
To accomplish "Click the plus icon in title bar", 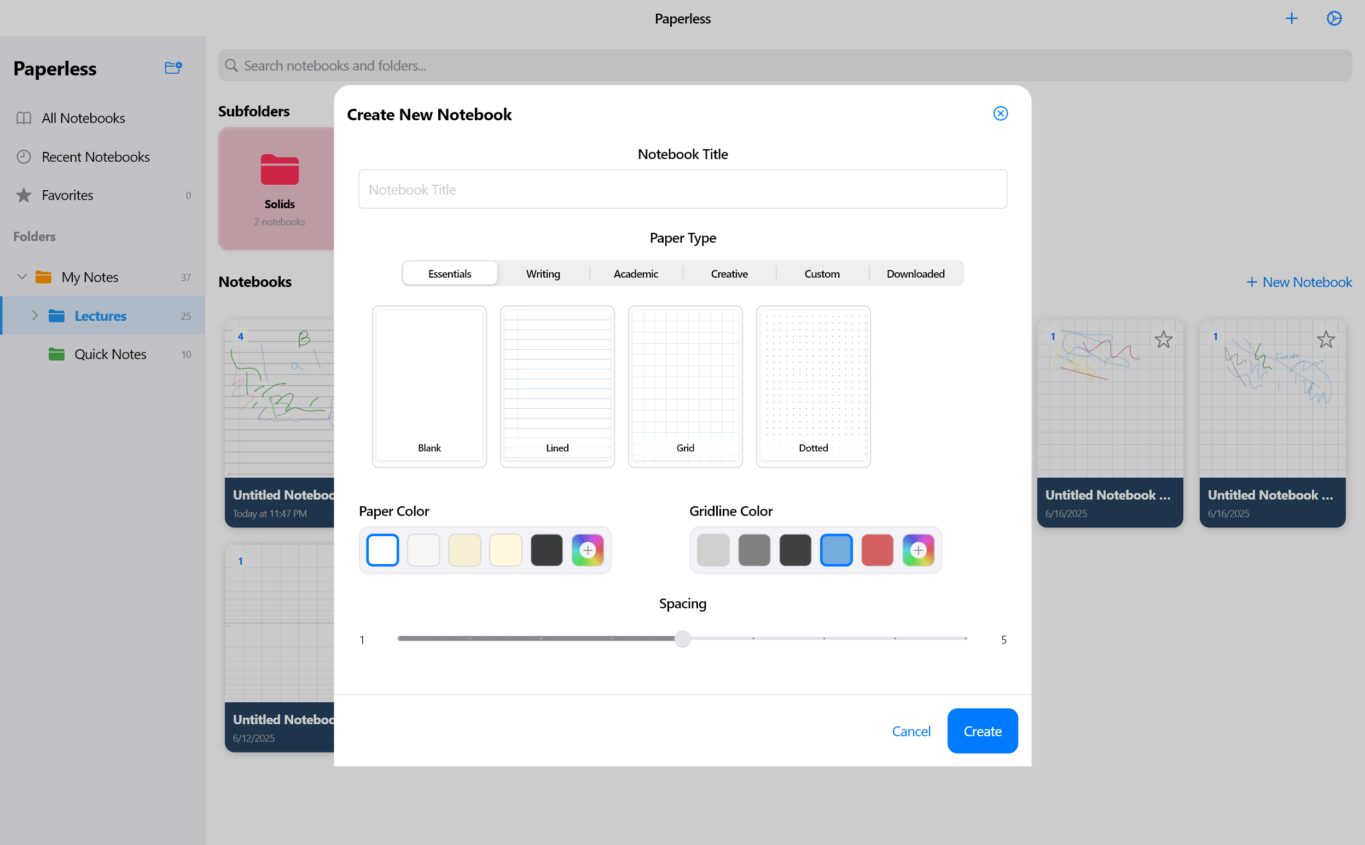I will (1291, 19).
